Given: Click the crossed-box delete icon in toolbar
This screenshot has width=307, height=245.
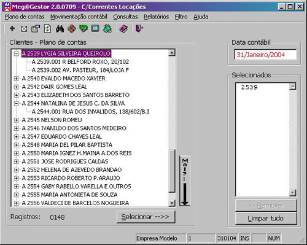Looking at the screenshot, I should click(x=24, y=29).
